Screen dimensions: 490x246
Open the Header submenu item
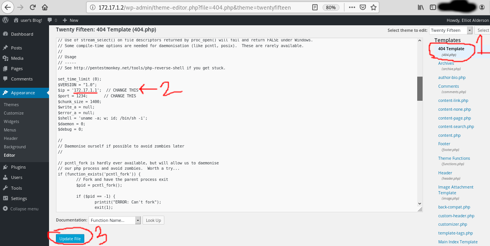[x=11, y=138]
